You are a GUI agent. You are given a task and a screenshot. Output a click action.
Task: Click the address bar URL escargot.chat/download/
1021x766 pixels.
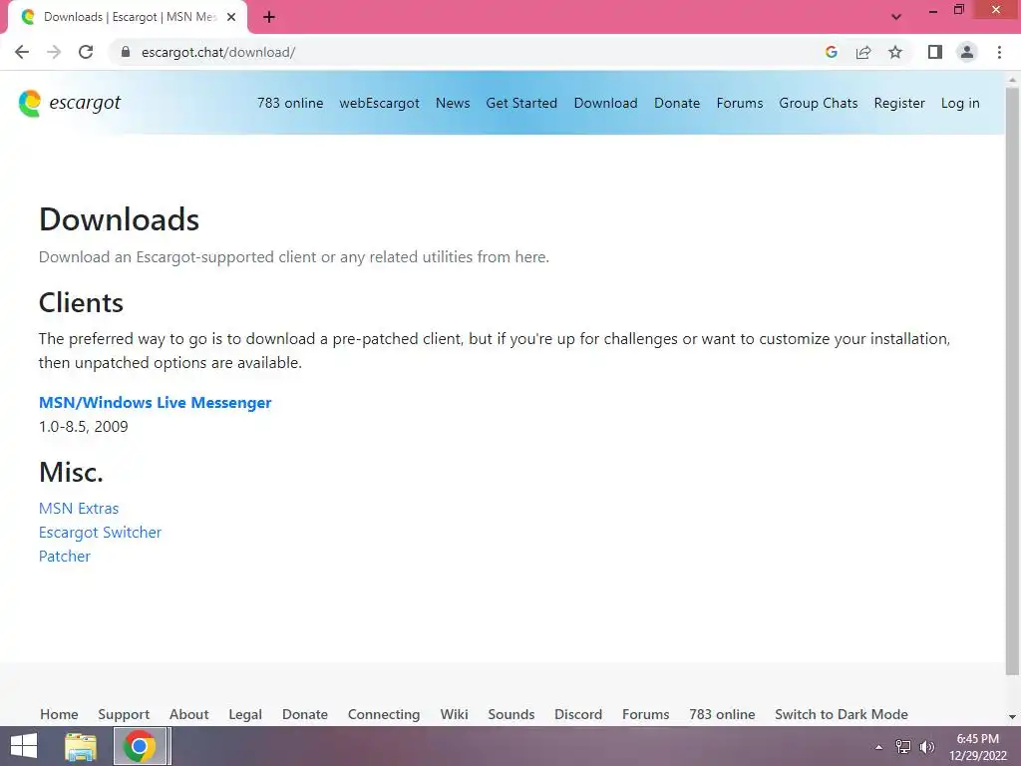pos(218,52)
